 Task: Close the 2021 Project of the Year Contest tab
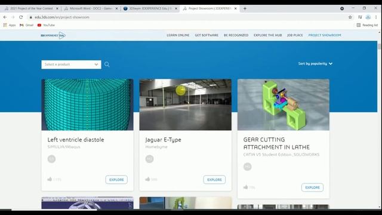tap(57, 8)
